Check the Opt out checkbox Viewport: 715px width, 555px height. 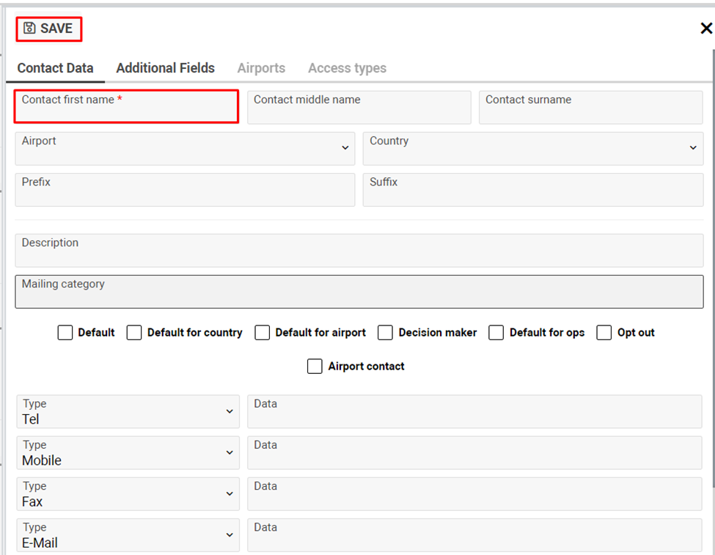tap(604, 333)
